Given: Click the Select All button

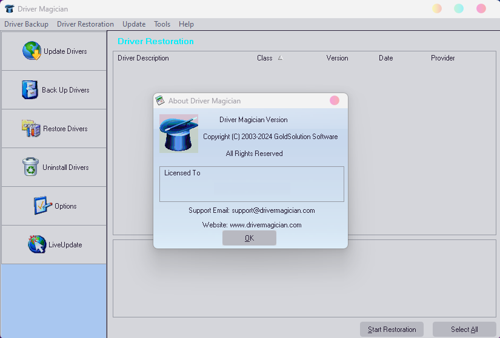Looking at the screenshot, I should click(464, 330).
